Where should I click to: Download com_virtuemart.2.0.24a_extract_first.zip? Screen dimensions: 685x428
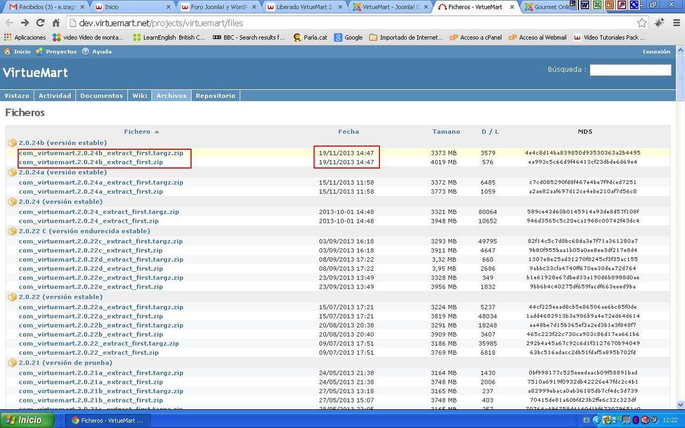pyautogui.click(x=91, y=192)
